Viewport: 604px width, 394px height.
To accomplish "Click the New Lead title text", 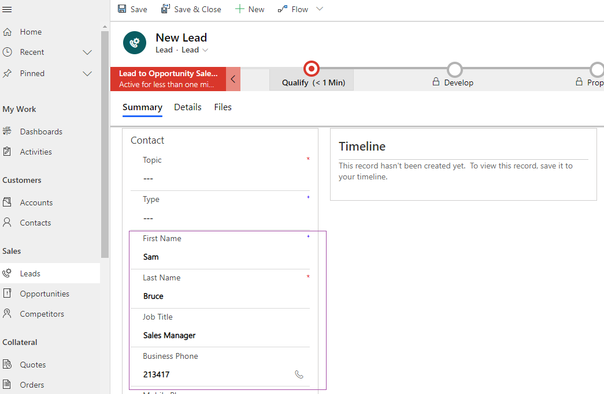I will coord(181,37).
